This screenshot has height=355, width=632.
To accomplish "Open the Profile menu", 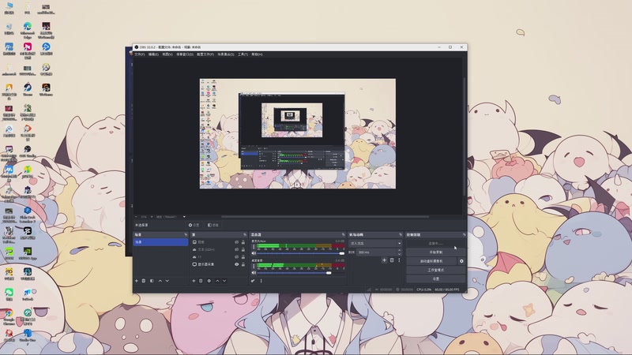I will [x=205, y=54].
